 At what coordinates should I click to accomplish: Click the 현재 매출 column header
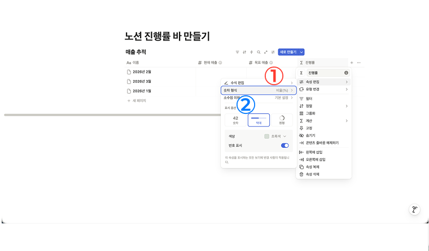[x=221, y=63]
